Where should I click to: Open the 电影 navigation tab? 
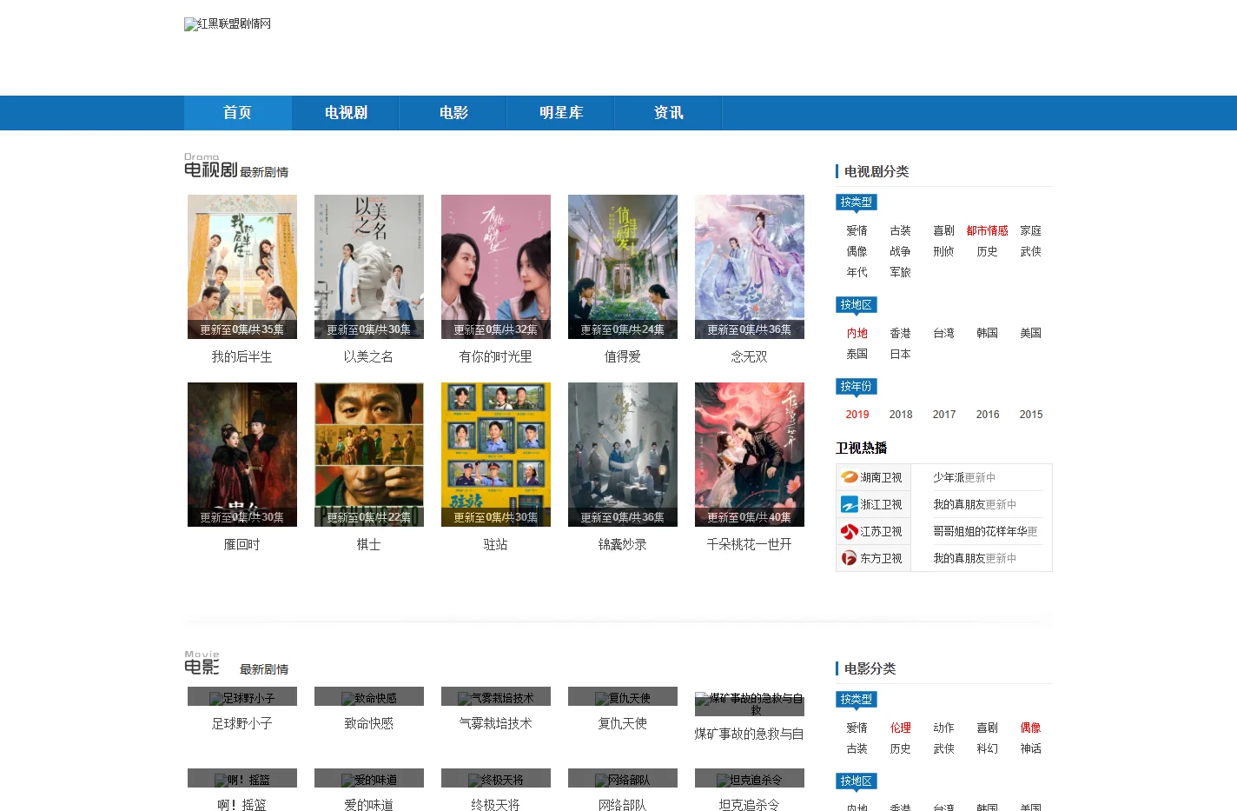[x=453, y=113]
